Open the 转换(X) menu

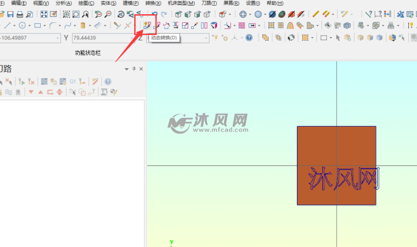tap(153, 3)
